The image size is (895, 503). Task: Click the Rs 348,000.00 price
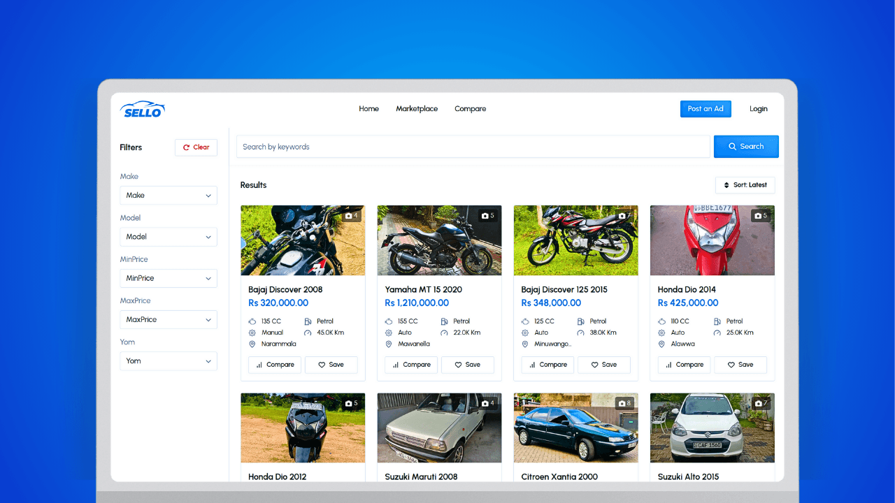click(551, 303)
